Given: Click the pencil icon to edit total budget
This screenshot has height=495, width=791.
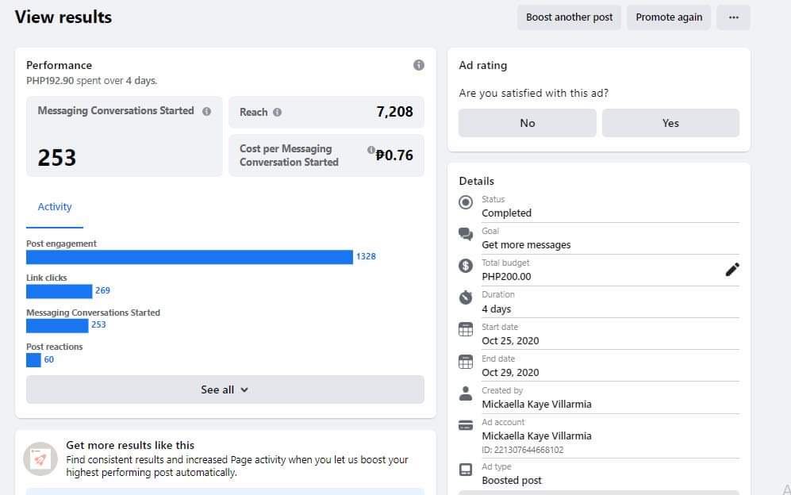Looking at the screenshot, I should 732,270.
